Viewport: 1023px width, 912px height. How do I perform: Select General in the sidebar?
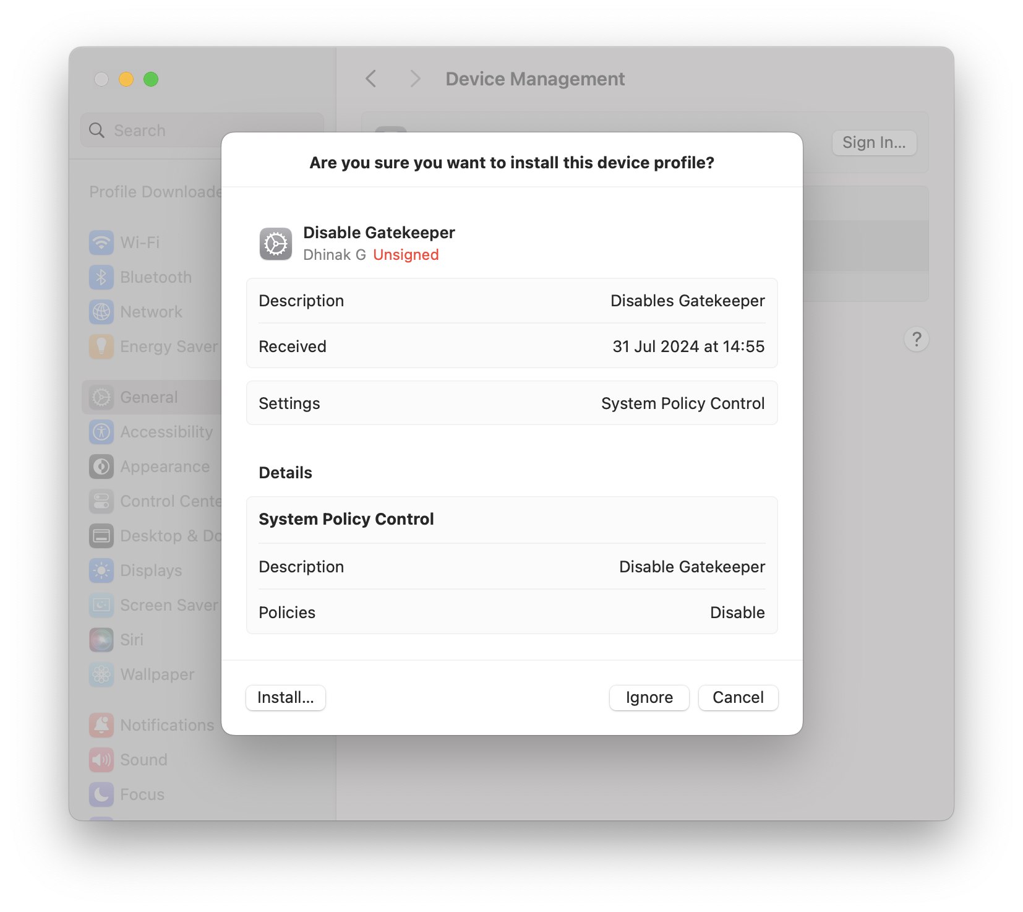[x=148, y=397]
